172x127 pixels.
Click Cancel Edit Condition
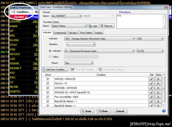pyautogui.click(x=111, y=69)
